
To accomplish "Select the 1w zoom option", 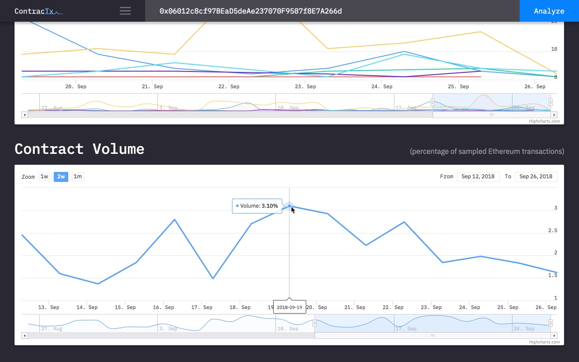I will (44, 176).
